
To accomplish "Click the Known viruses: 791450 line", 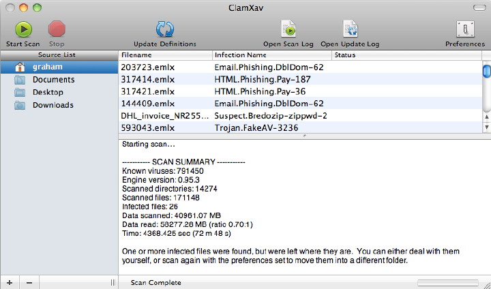I will point(163,171).
